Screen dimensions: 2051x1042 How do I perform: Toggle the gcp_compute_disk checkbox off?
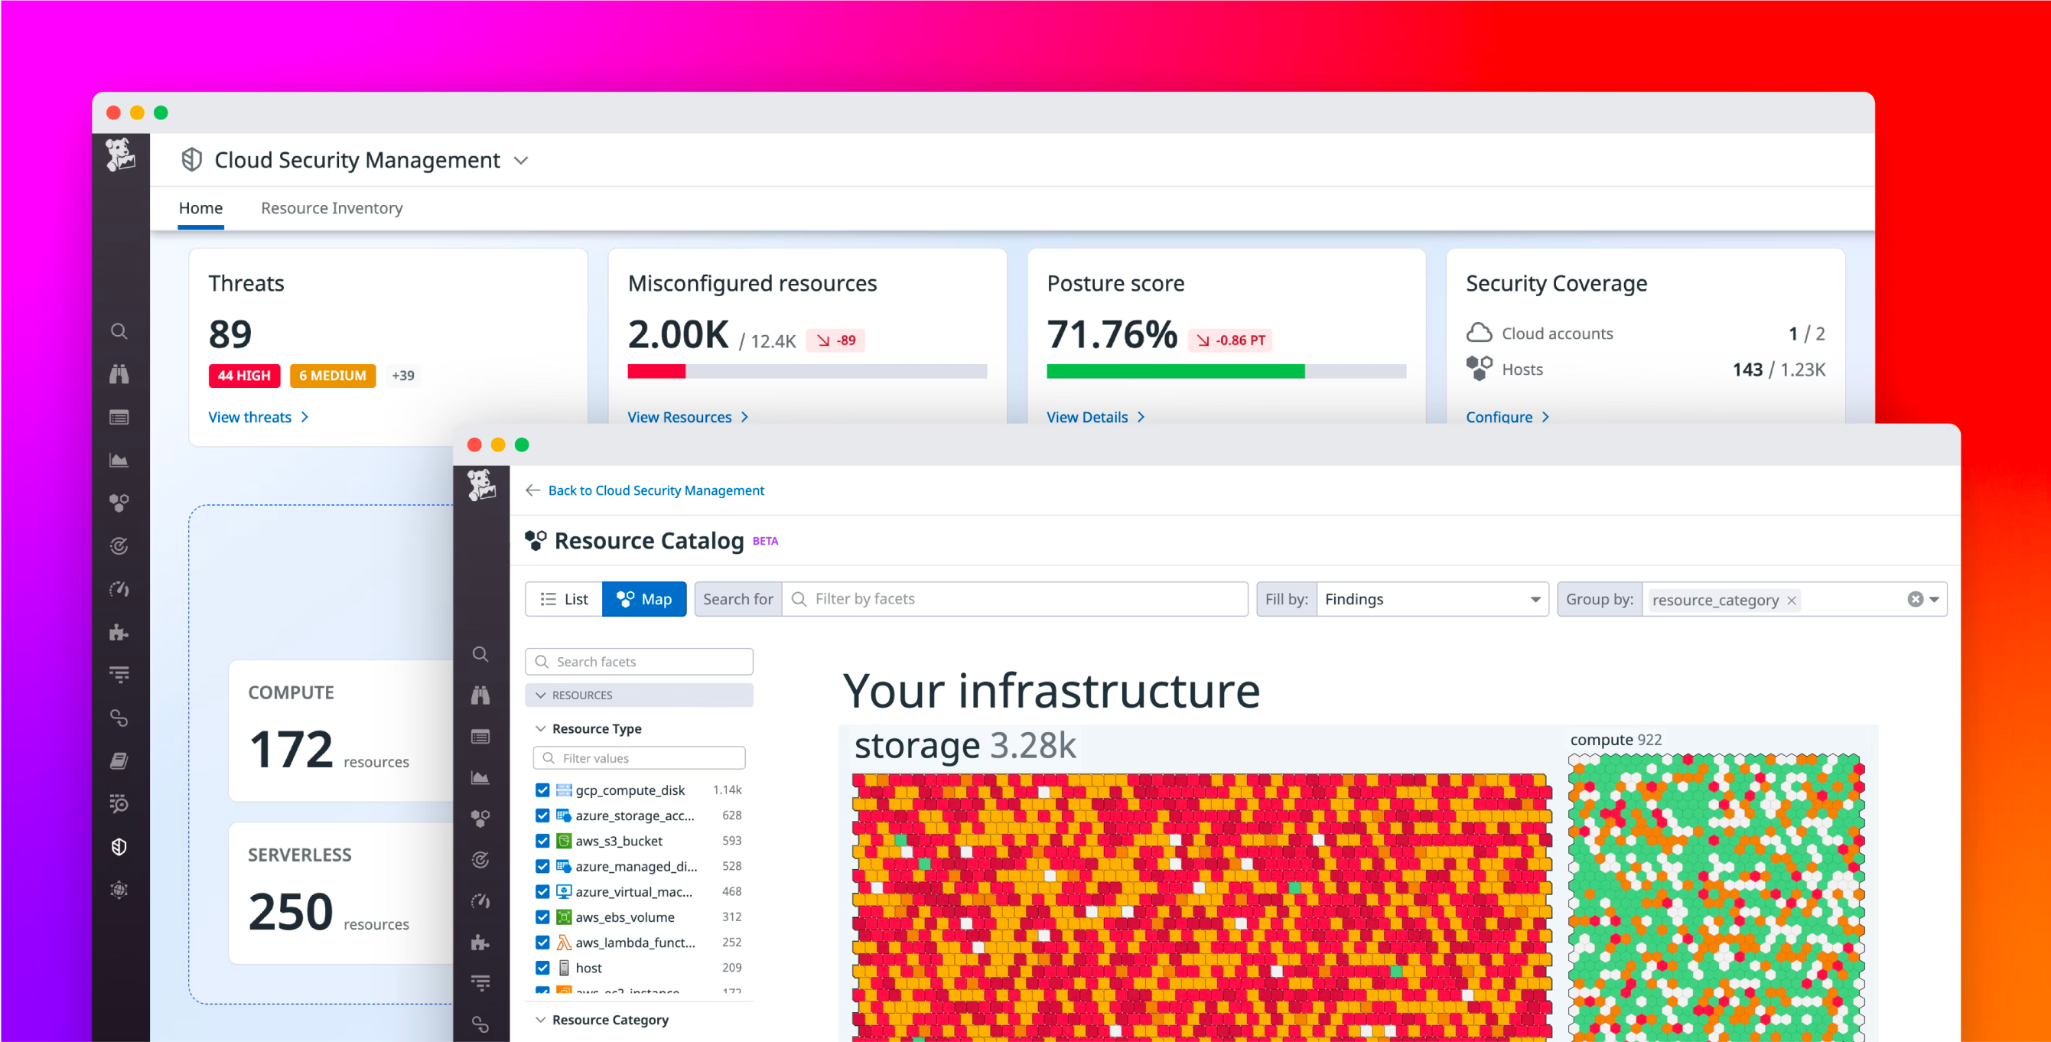tap(541, 788)
